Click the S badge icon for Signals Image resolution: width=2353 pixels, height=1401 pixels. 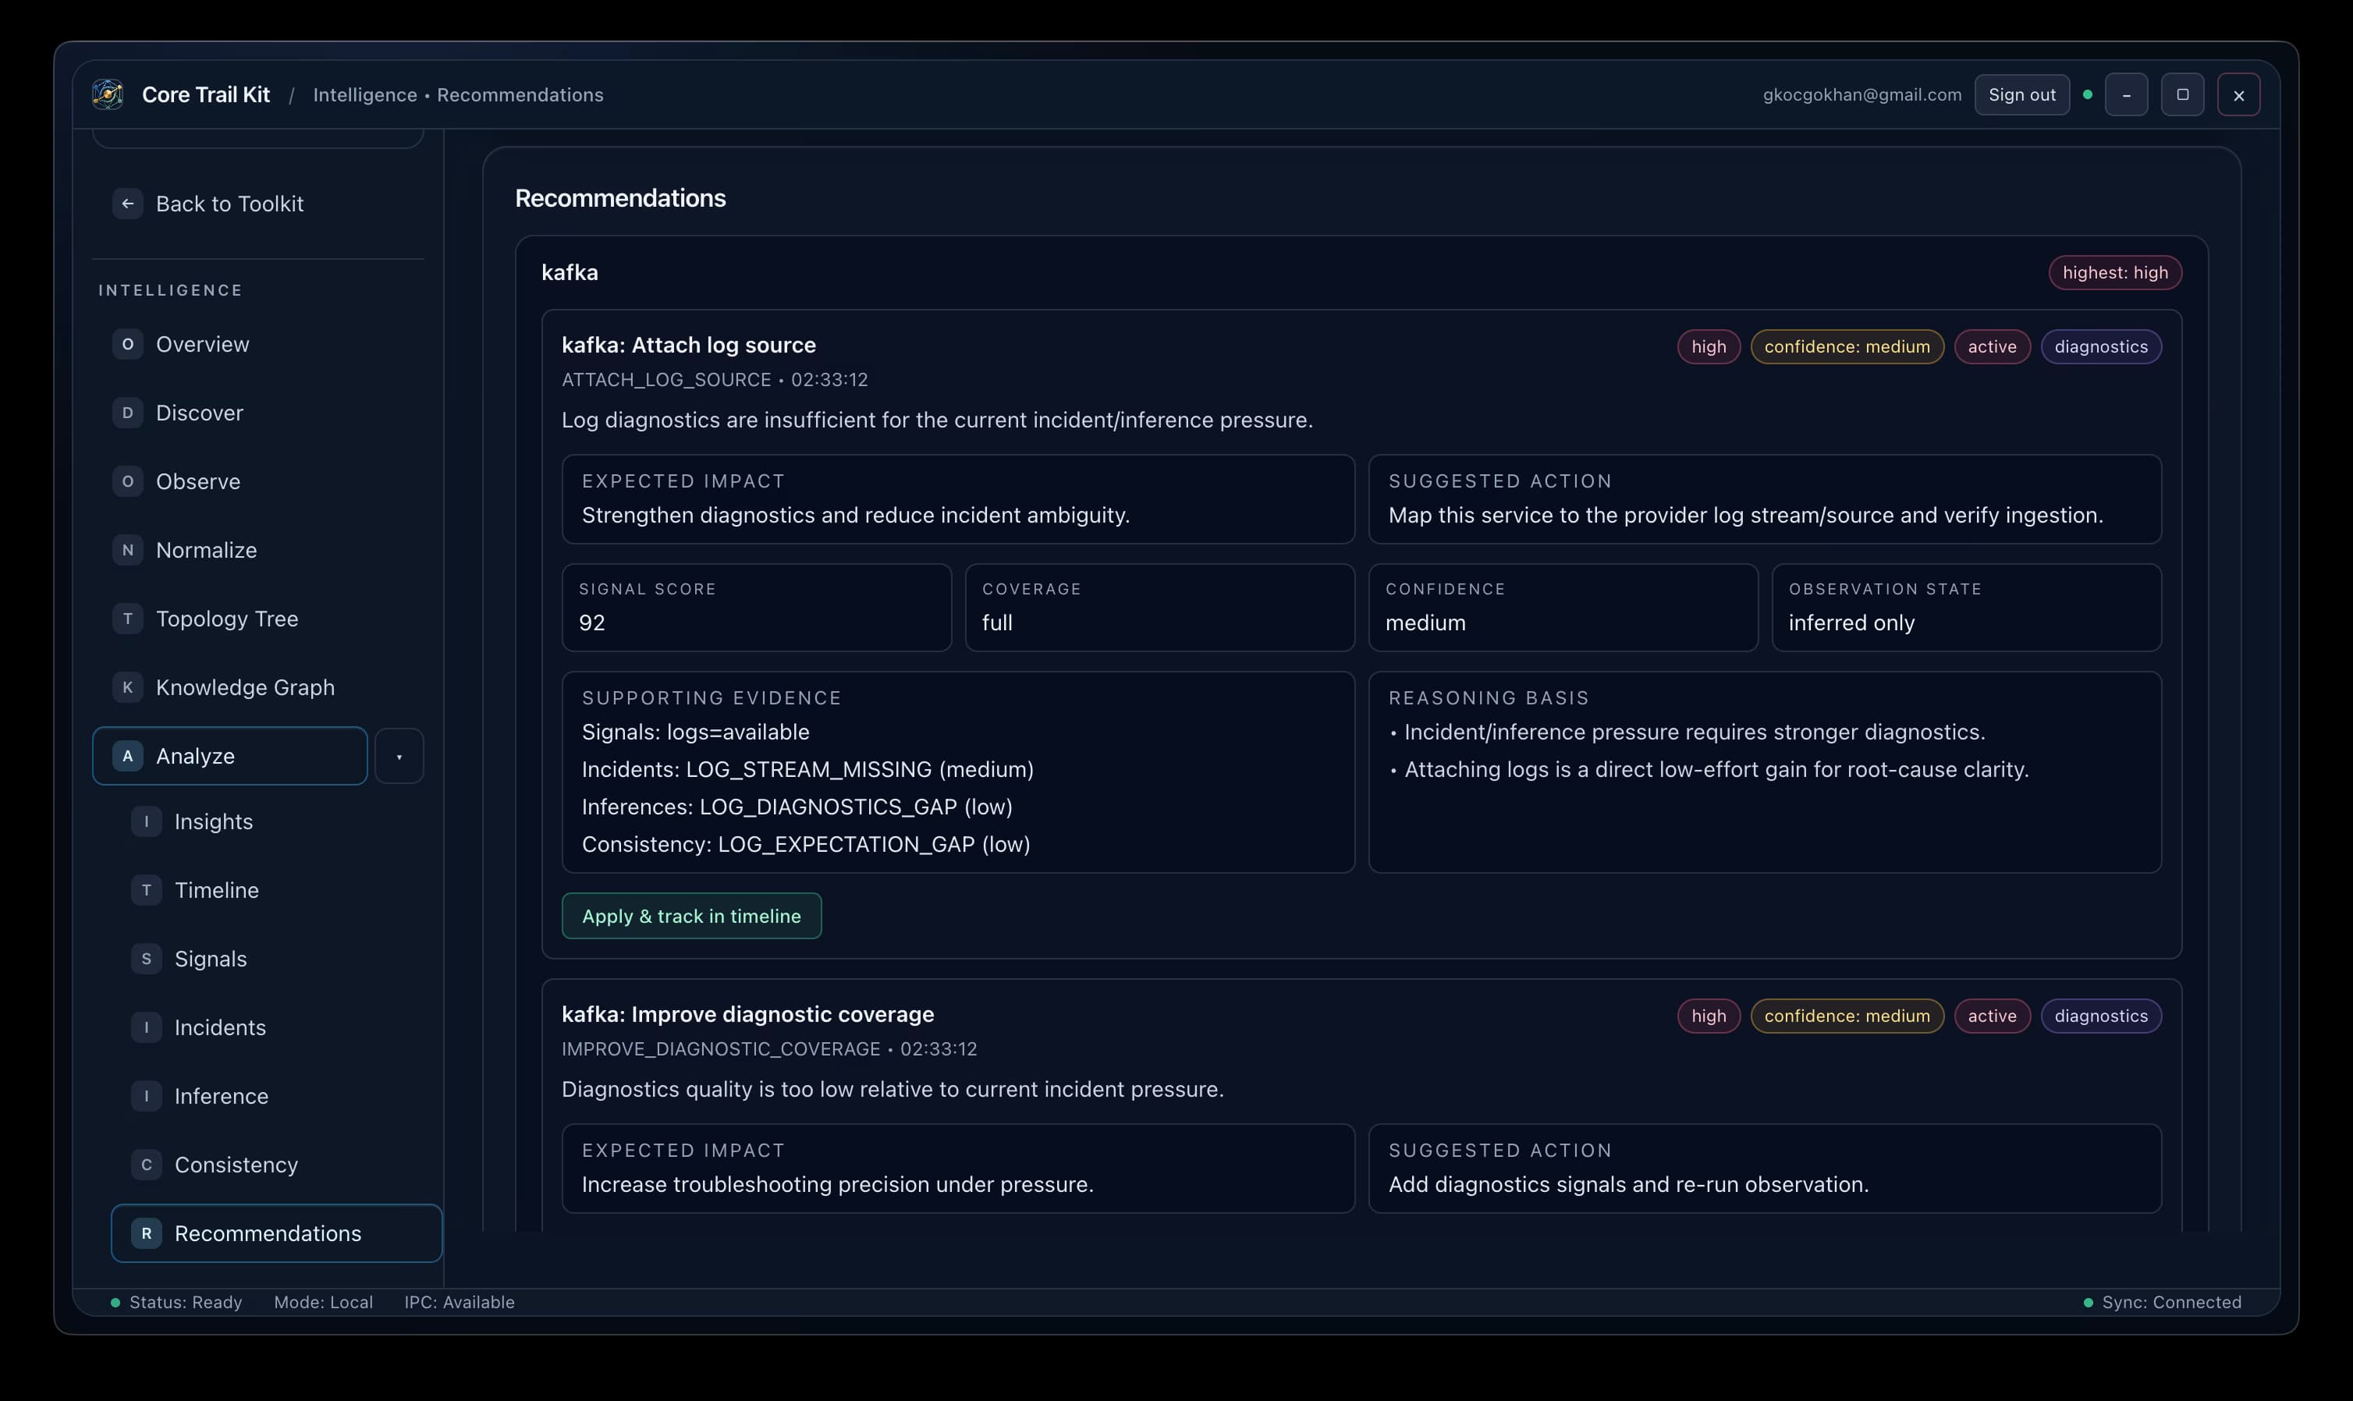147,959
